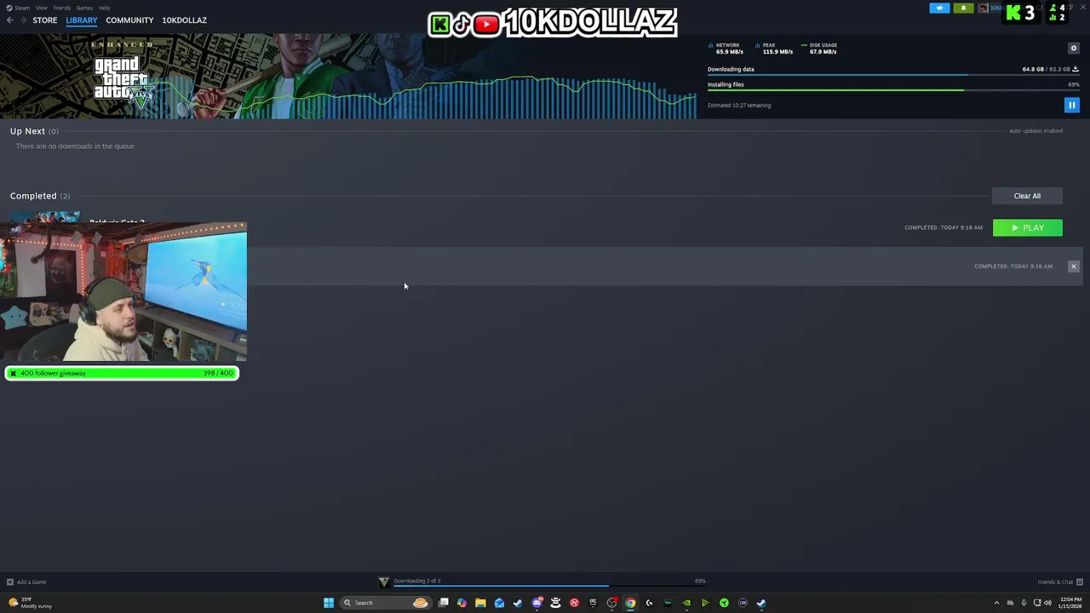This screenshot has height=613, width=1090.
Task: Open the Community tab
Action: 129,20
